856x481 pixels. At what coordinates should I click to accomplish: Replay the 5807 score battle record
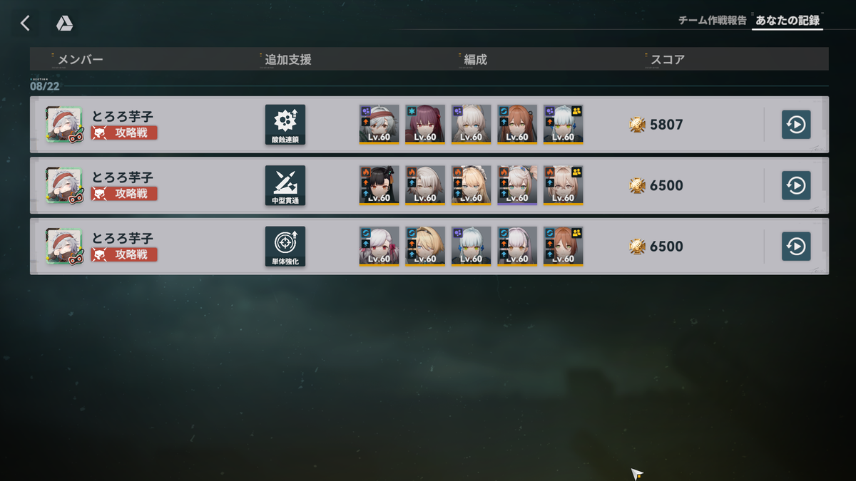[796, 125]
